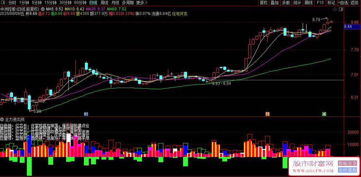This screenshot has height=177, width=361.
Task: Click the 2025/08/08/五 date readout
Action: tap(12, 14)
